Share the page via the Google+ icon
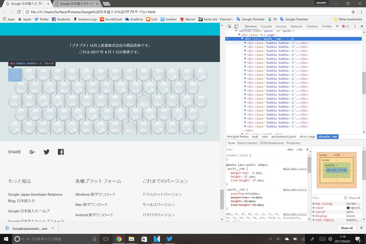 pos(32,152)
